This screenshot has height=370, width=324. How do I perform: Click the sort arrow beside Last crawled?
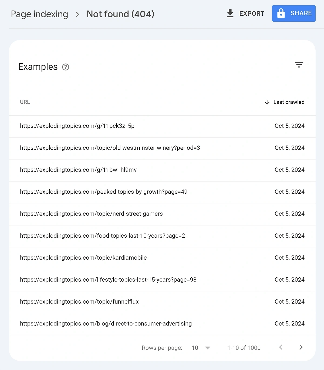point(267,102)
